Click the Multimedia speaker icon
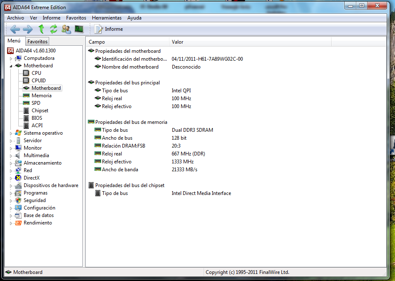 pos(17,155)
